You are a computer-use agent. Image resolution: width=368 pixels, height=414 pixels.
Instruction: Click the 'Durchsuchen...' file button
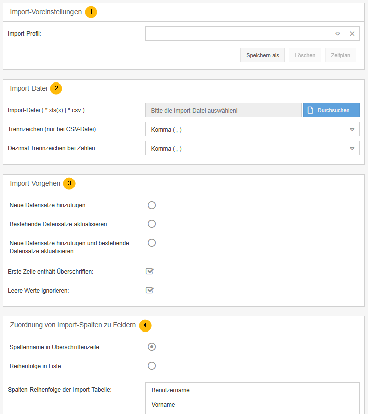331,110
